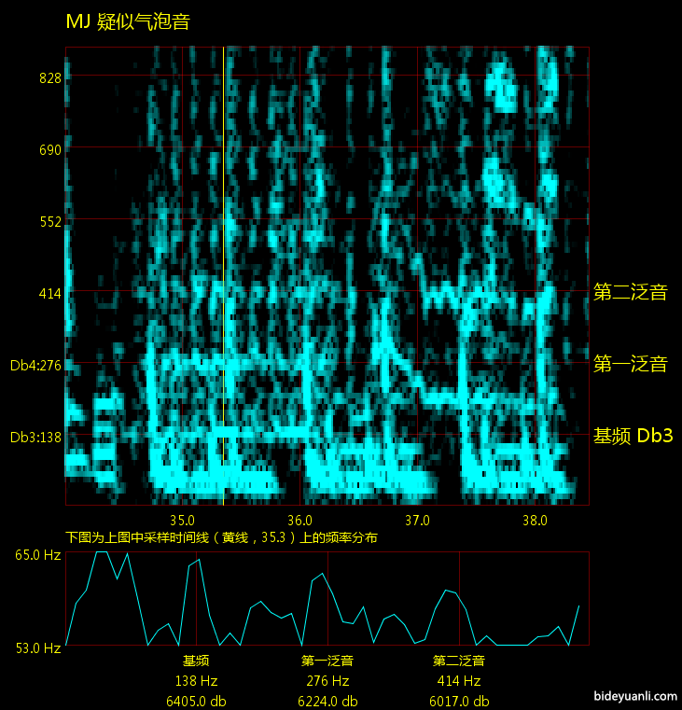Click the '第二泛音' label right of spectrogram
The width and height of the screenshot is (682, 710).
tap(631, 293)
